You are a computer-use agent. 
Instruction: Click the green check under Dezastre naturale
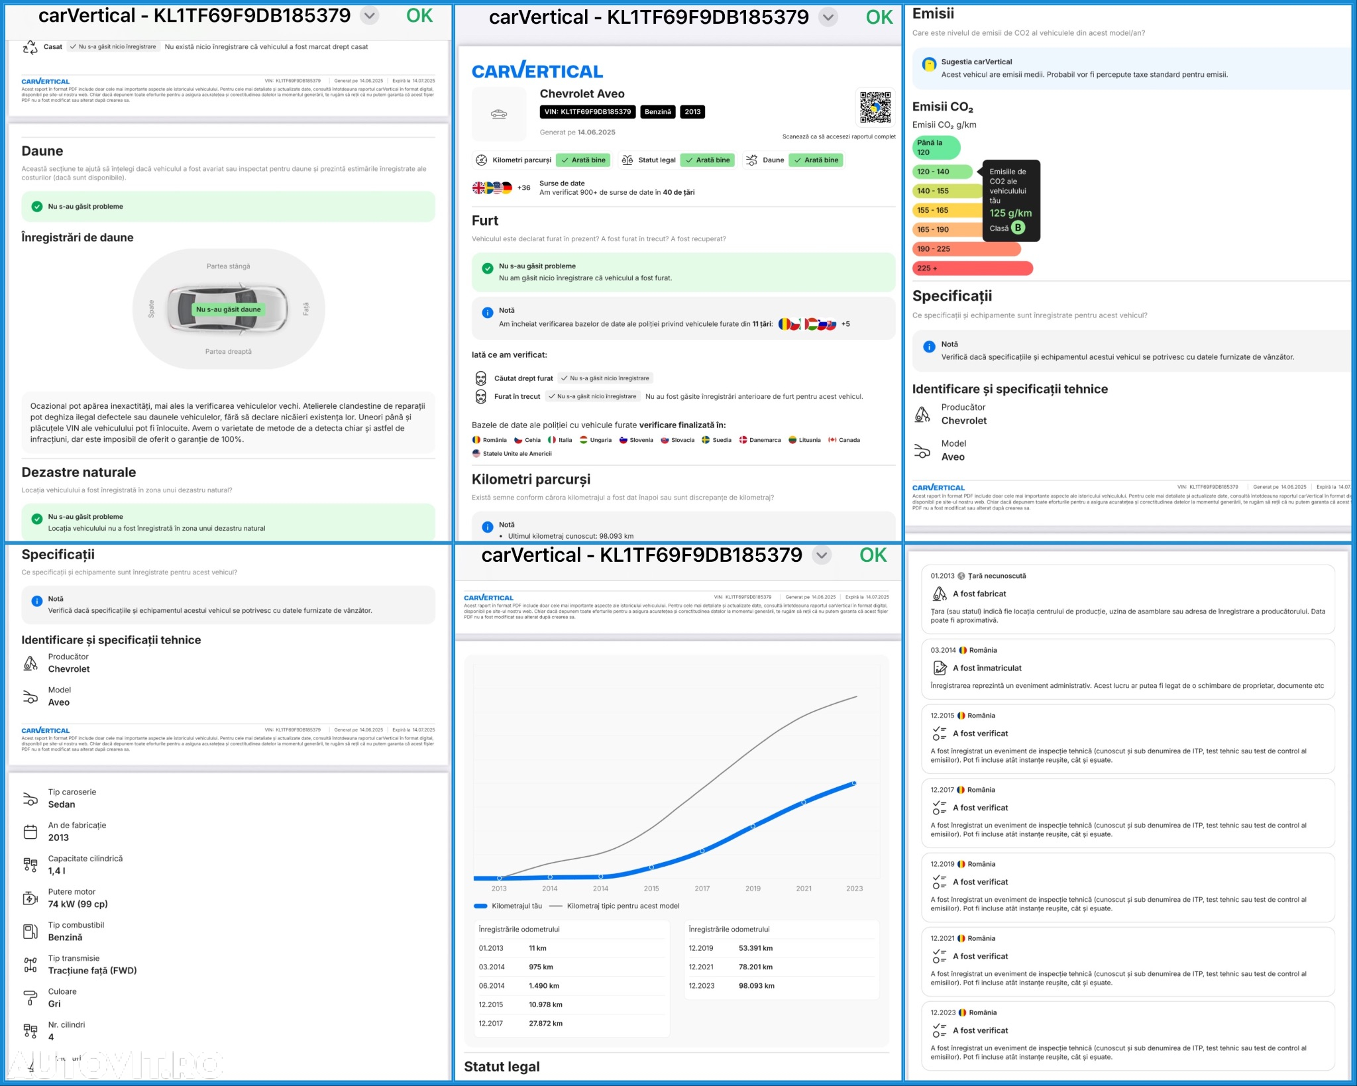(x=37, y=519)
